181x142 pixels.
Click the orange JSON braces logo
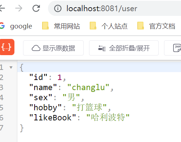pyautogui.click(x=7, y=47)
